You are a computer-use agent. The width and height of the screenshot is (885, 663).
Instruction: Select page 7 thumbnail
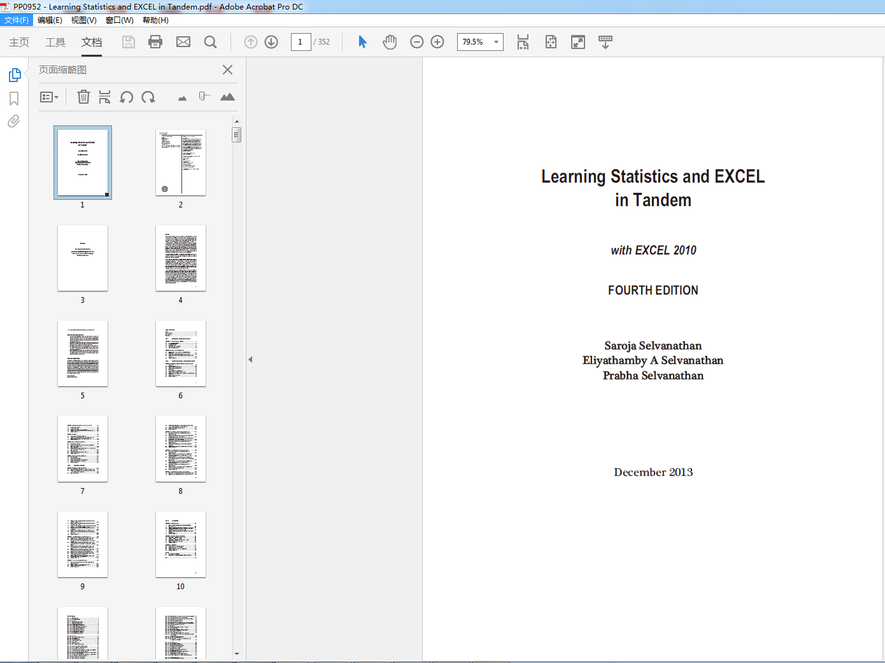click(x=83, y=449)
